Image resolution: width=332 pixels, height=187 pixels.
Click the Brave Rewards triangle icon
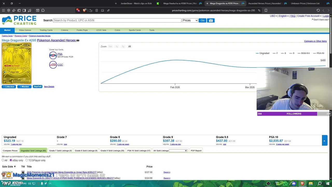(x=78, y=10)
